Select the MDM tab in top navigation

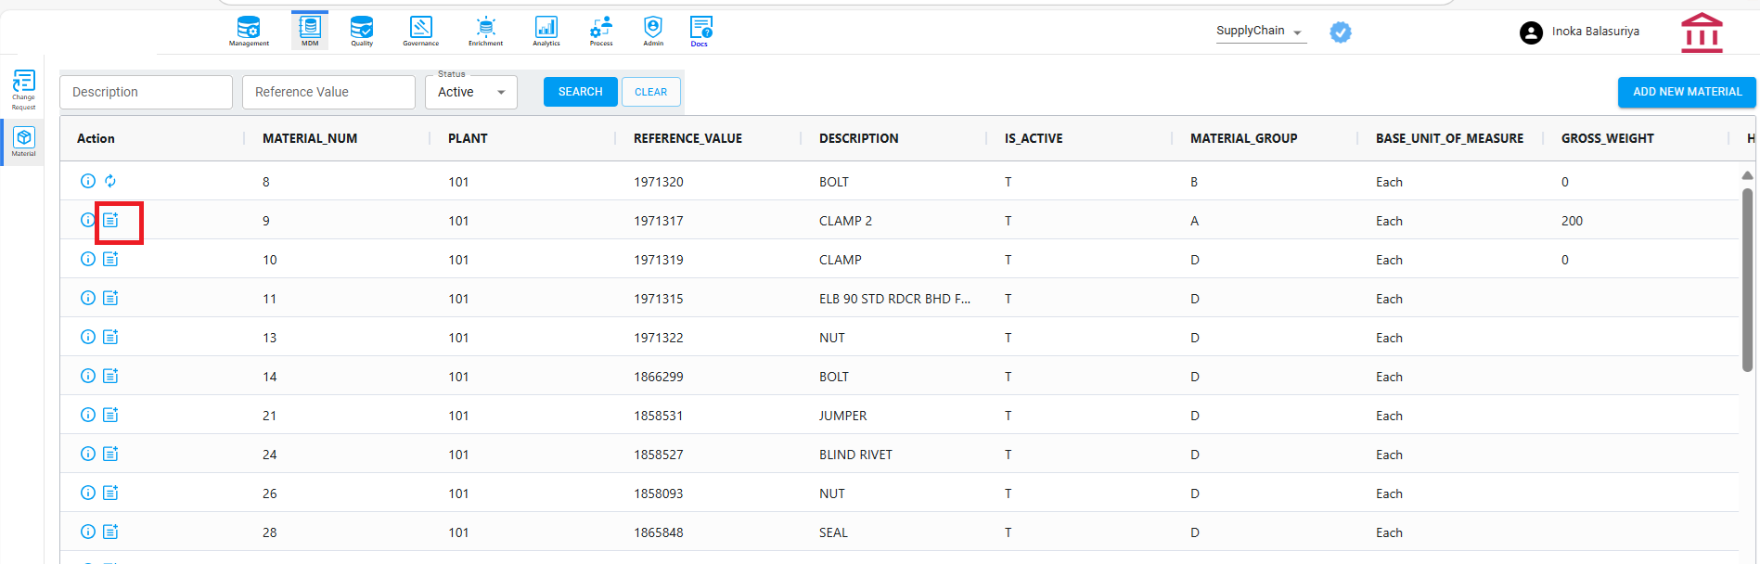[x=310, y=31]
